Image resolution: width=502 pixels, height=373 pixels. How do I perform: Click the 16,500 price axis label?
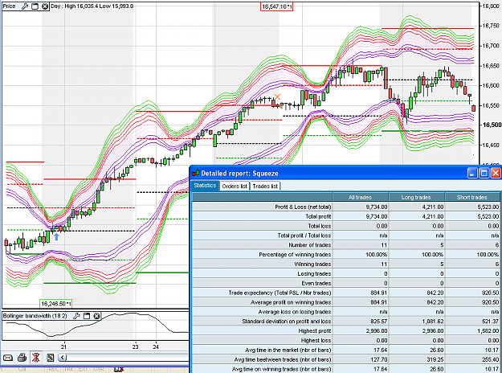492,125
